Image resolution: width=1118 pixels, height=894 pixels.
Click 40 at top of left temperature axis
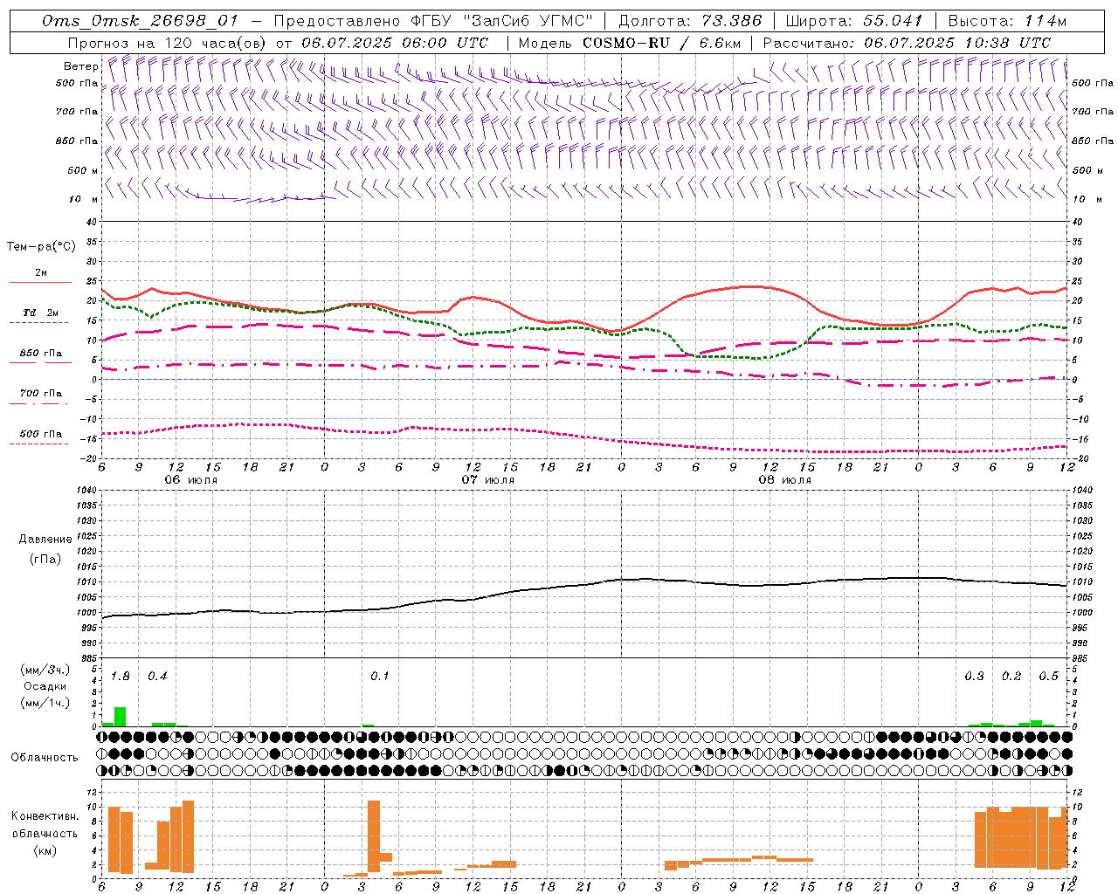coord(92,223)
